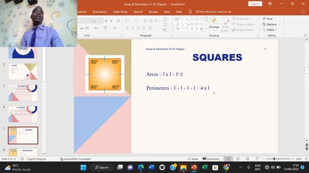Open Google Chrome from the taskbar

pyautogui.click(x=226, y=167)
